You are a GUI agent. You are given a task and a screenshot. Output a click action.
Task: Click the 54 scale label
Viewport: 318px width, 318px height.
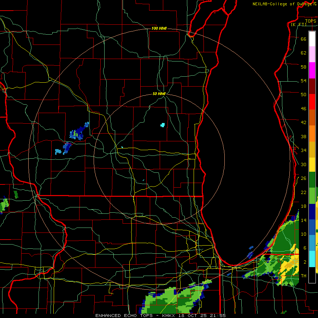coord(304,81)
